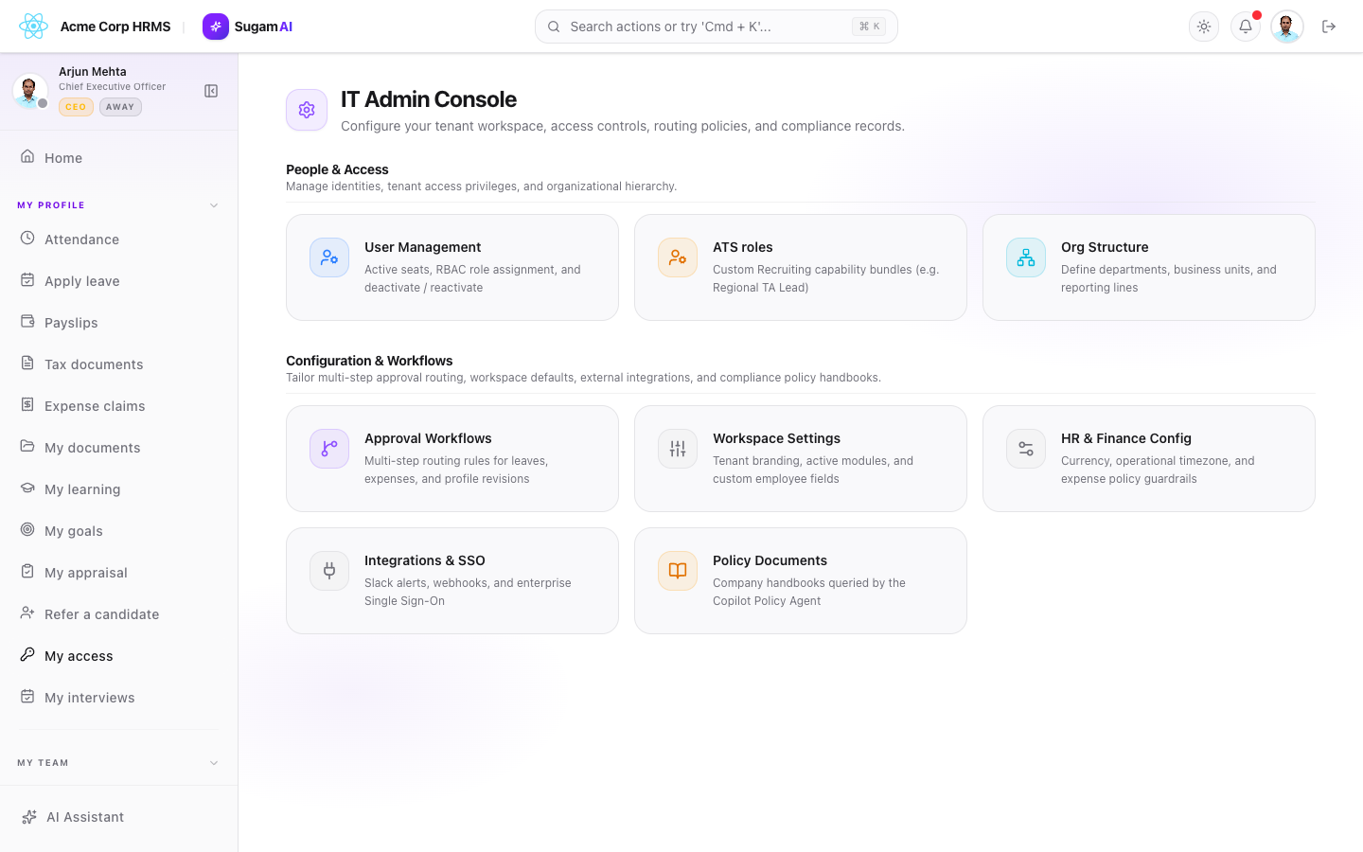This screenshot has width=1363, height=852.
Task: Click the Expense claims receipt icon
Action: click(27, 405)
